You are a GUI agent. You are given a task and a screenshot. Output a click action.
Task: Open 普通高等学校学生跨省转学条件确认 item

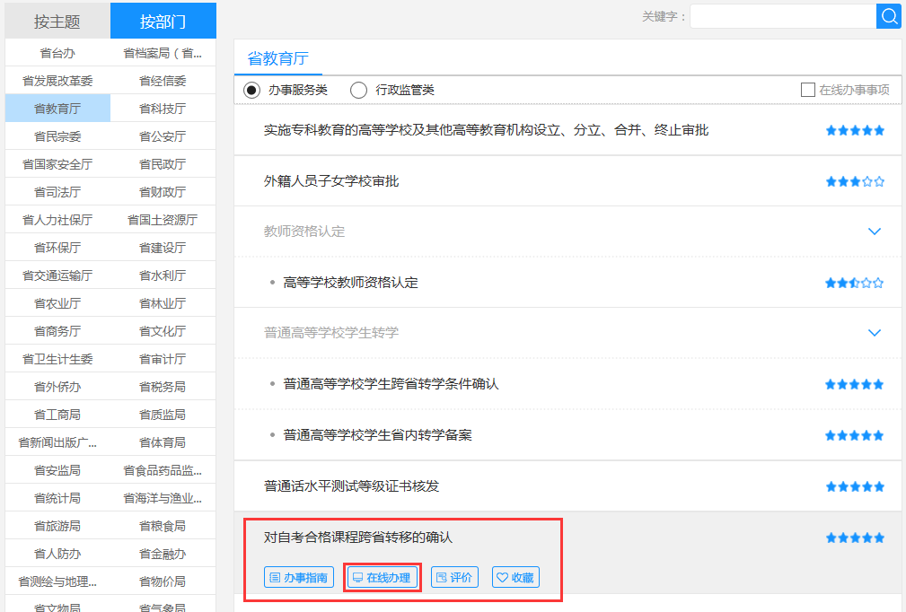(x=391, y=384)
